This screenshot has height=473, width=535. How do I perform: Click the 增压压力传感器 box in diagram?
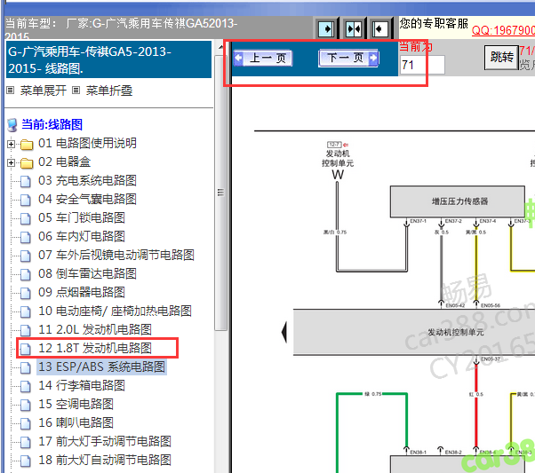click(x=457, y=201)
